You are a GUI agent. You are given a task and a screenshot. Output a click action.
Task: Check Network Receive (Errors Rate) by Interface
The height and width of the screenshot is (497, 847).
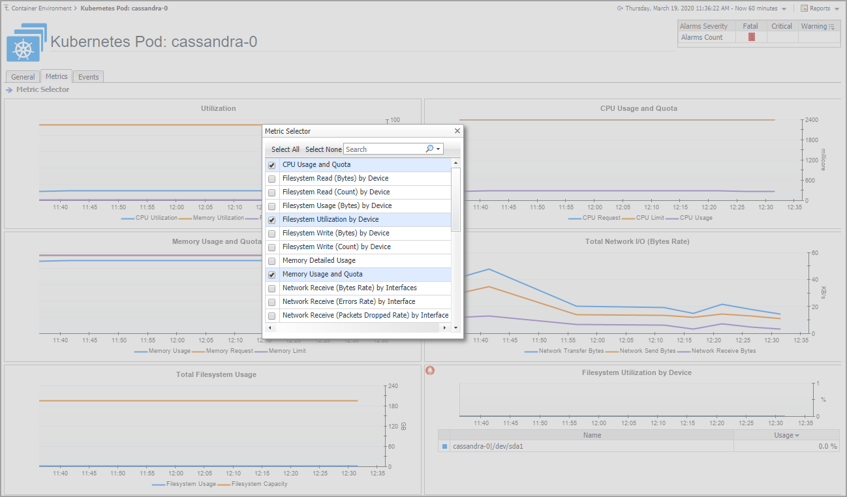(x=271, y=302)
